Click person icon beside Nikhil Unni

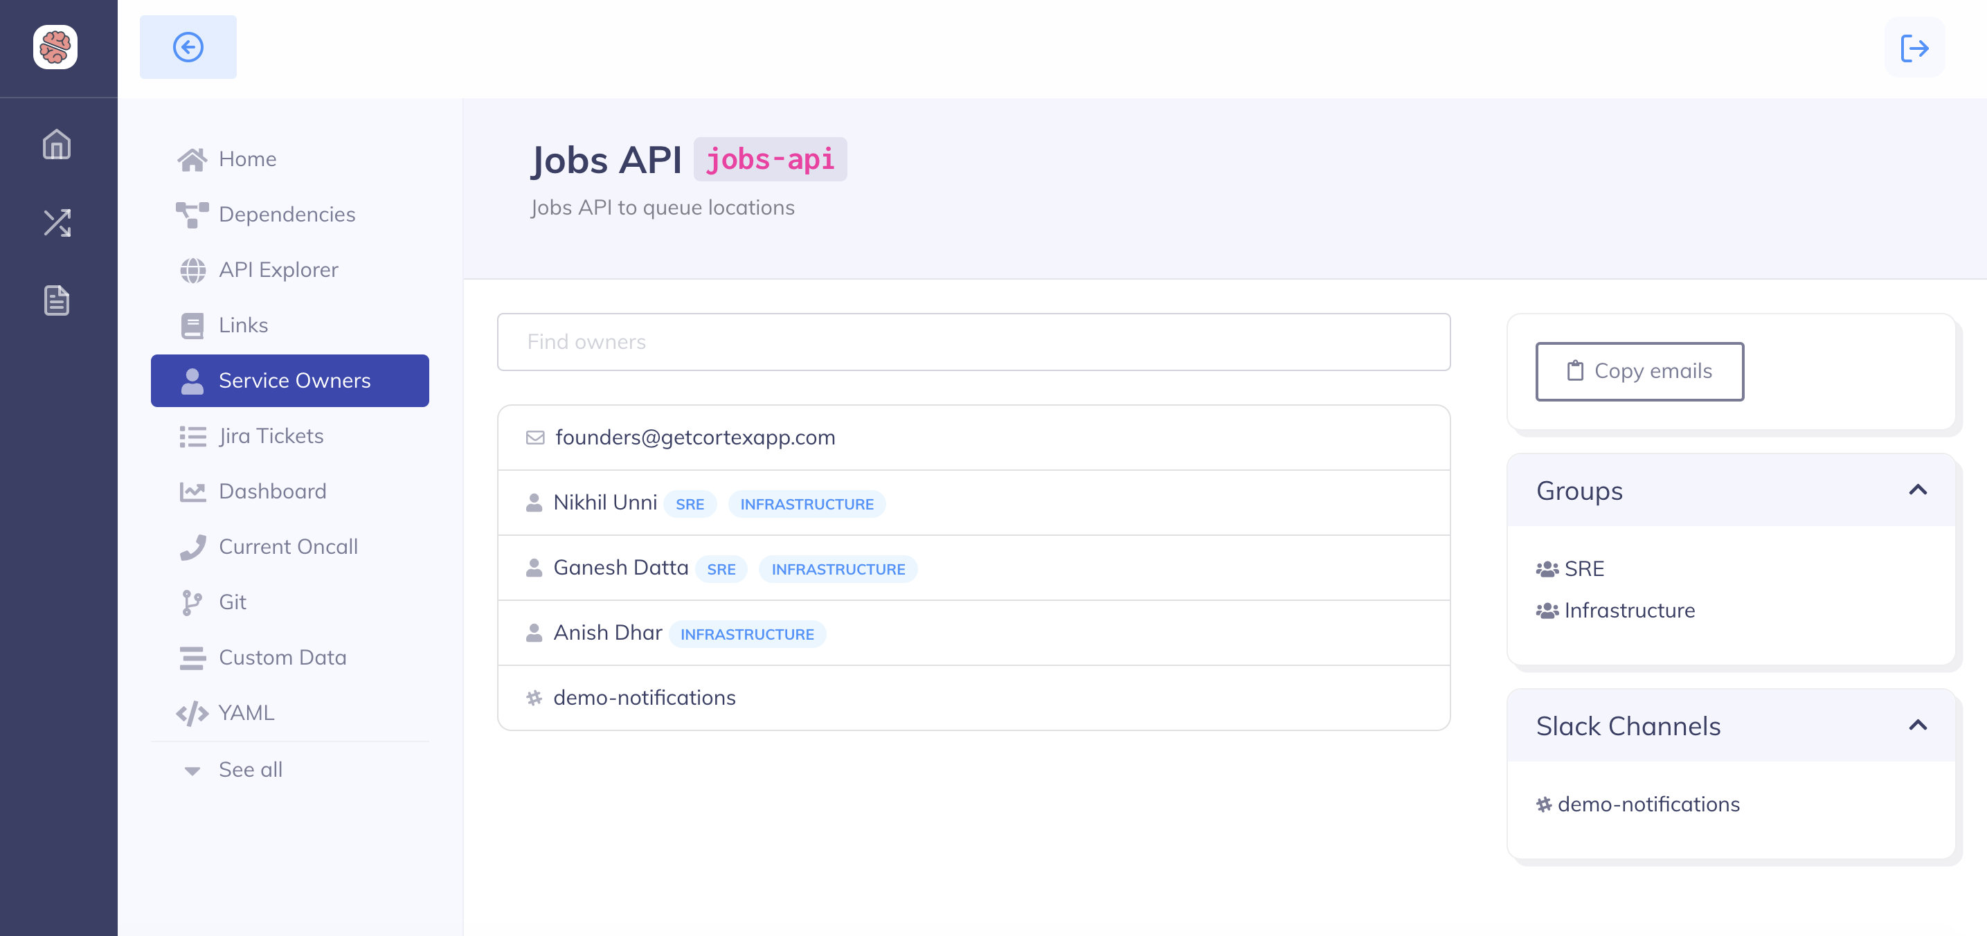[x=534, y=503]
